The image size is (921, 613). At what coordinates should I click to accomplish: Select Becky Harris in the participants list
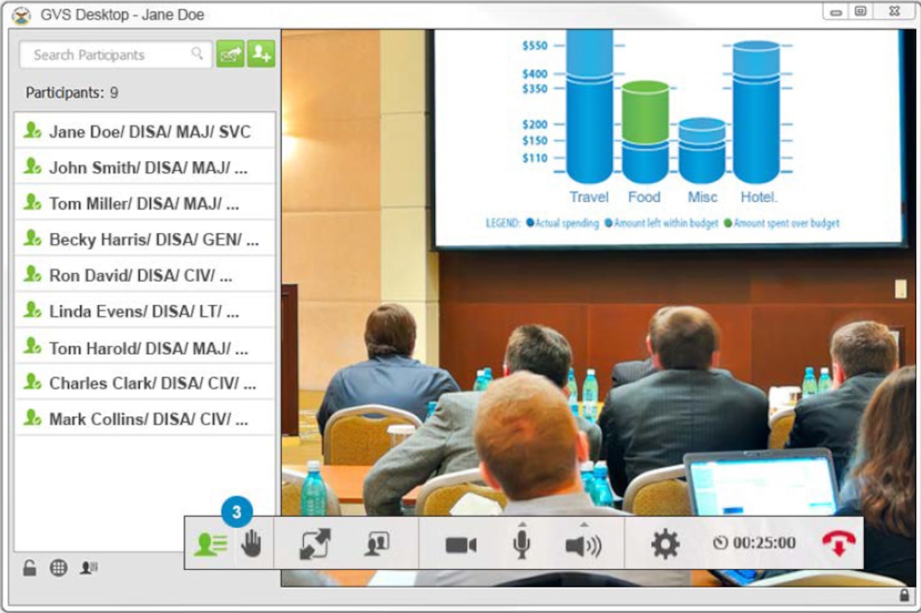pos(145,239)
